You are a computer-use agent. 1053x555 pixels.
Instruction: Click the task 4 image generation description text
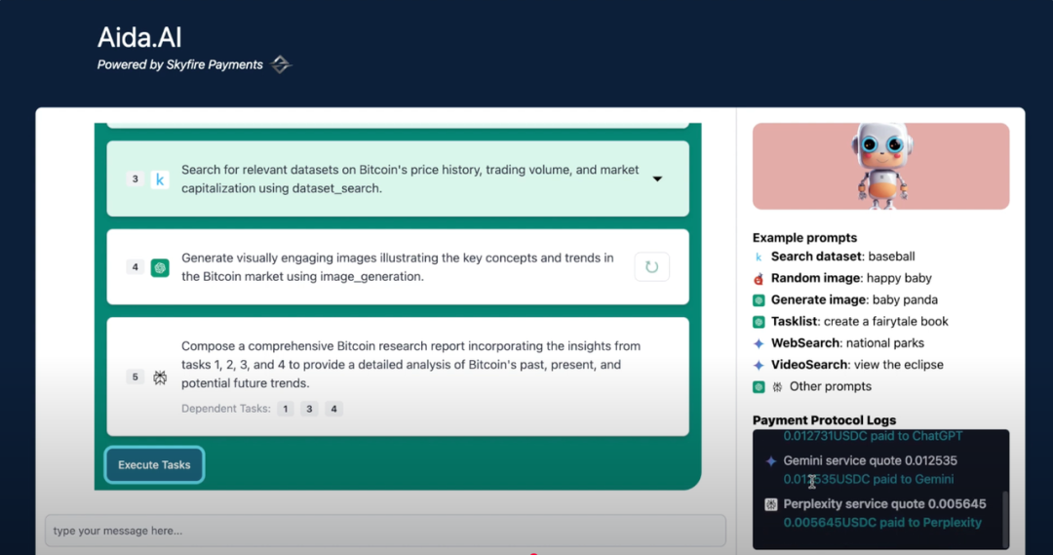tap(398, 267)
